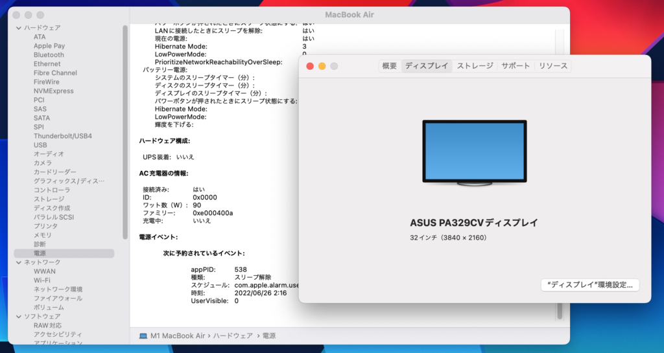Viewport: 664px width, 353px height.
Task: Select RAW対応 in the sidebar
Action: coord(47,326)
